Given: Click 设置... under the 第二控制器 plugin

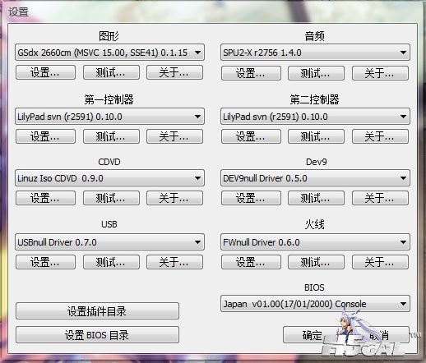Looking at the screenshot, I should tap(251, 136).
